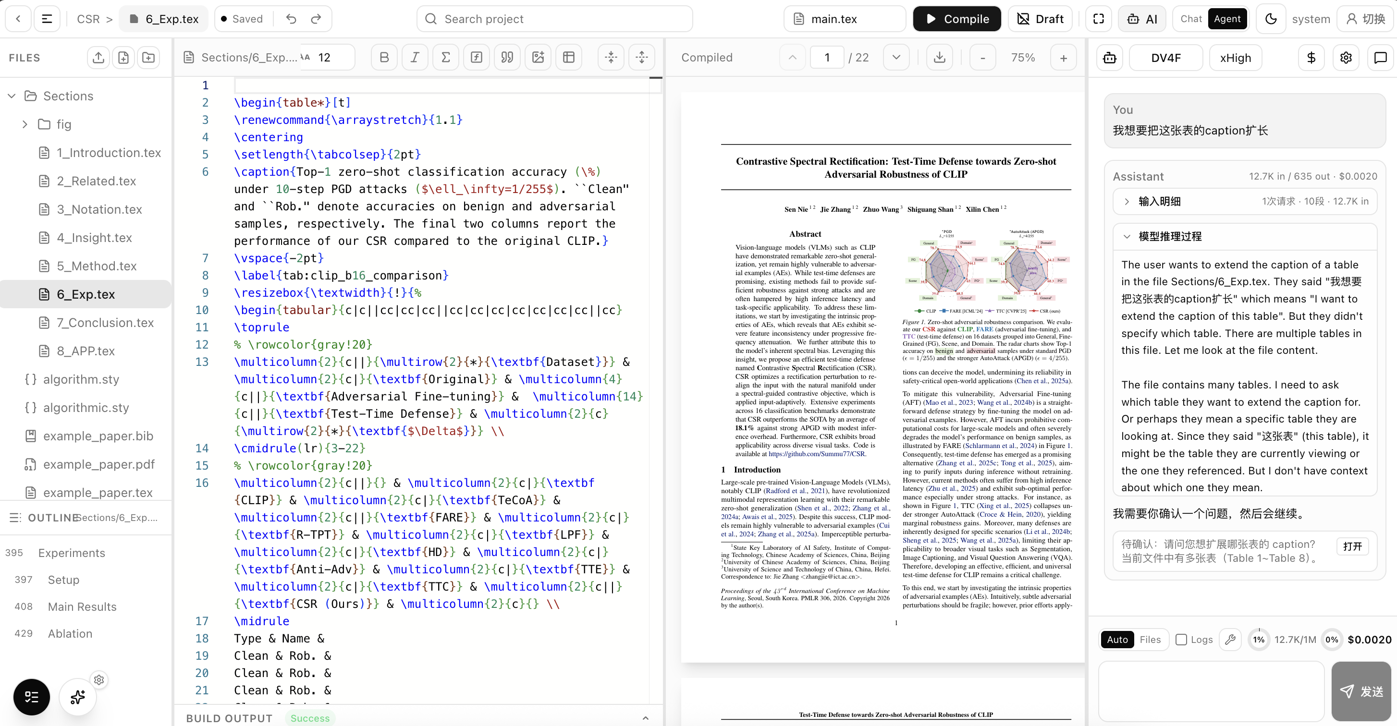Screen dimensions: 1397x726
Task: Jump to Ablation in outline
Action: (70, 633)
